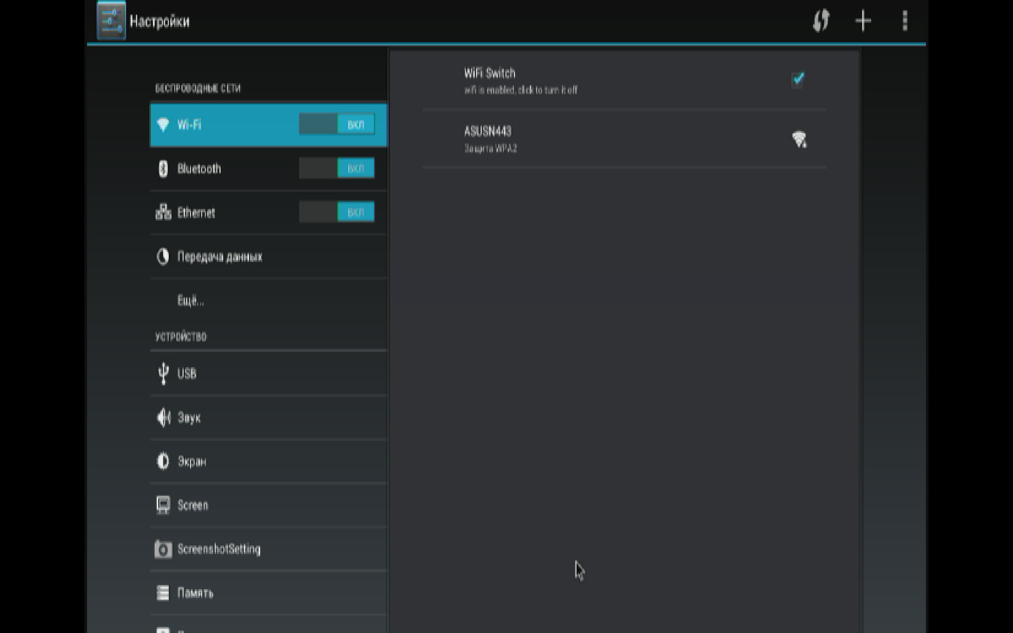Viewport: 1013px width, 633px height.
Task: Open the three-dot overflow menu
Action: 905,21
